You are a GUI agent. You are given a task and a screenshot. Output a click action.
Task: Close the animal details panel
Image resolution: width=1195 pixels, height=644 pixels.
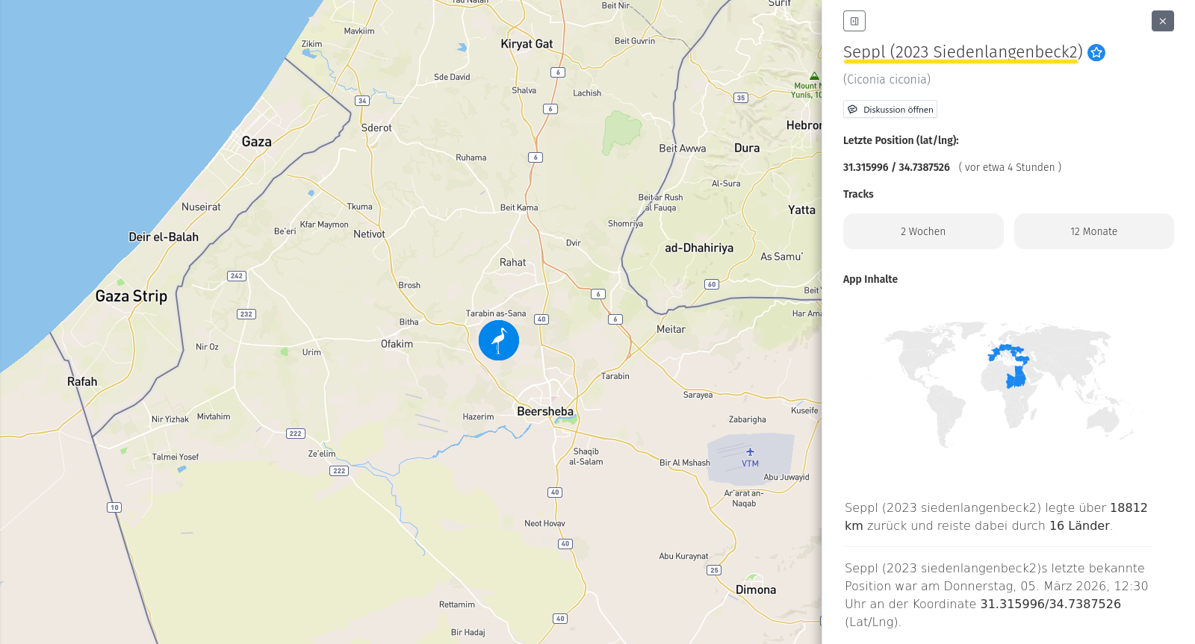tap(1162, 21)
